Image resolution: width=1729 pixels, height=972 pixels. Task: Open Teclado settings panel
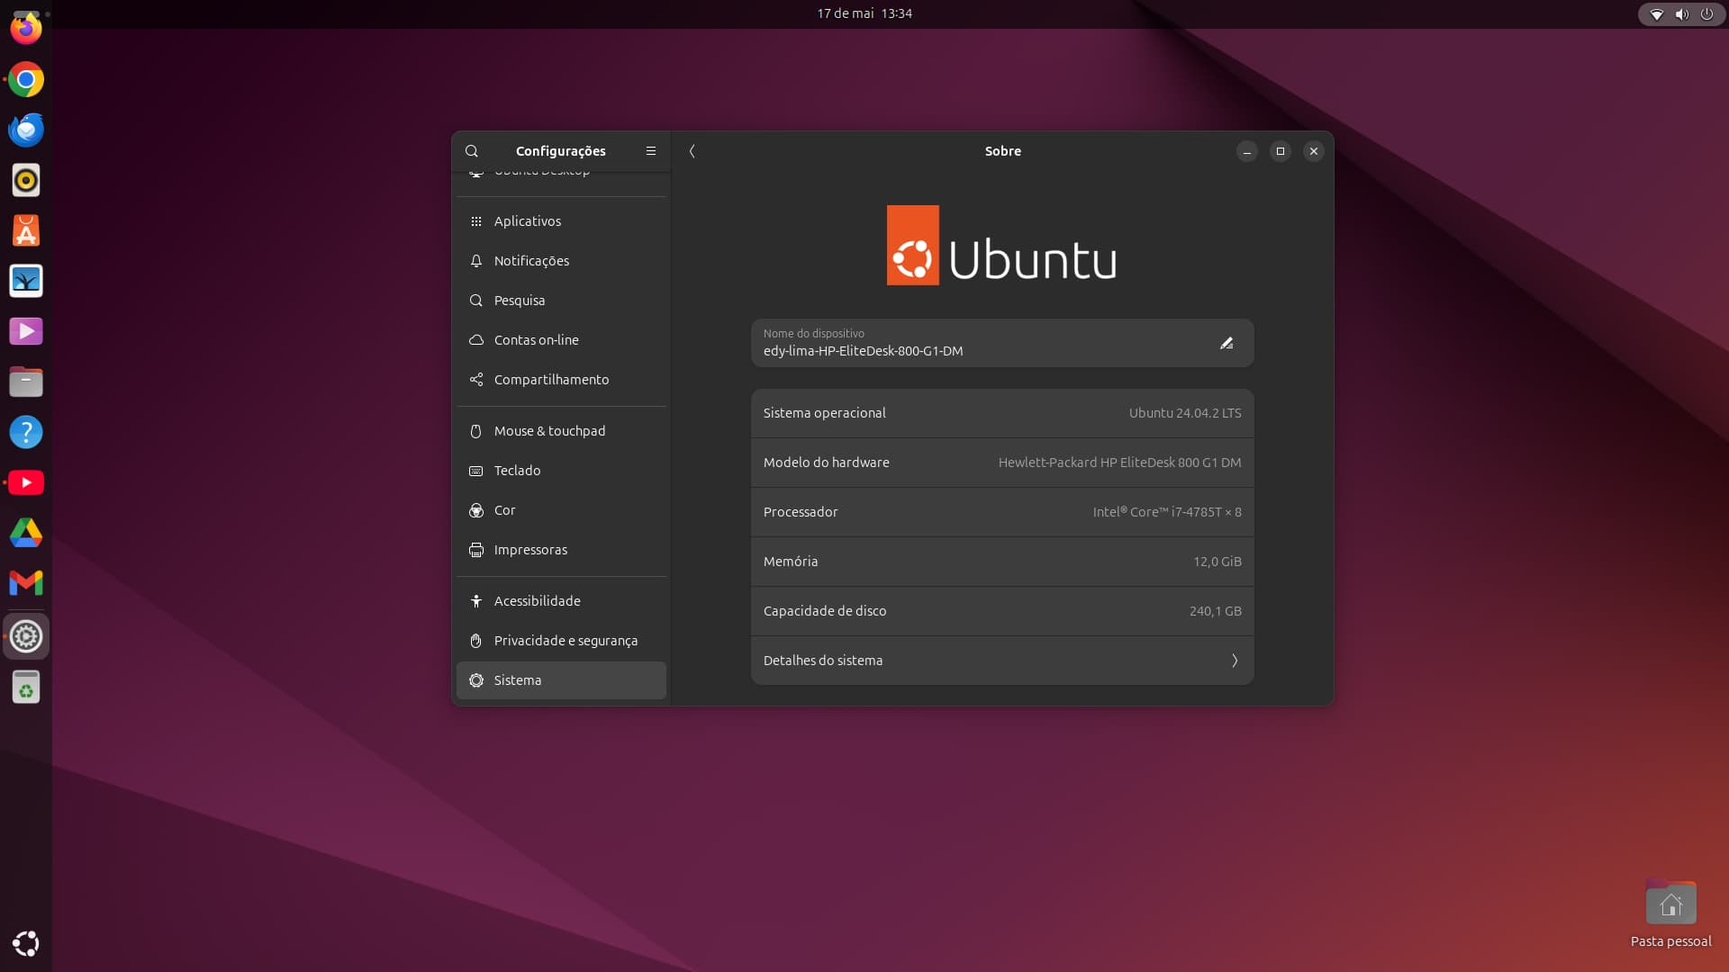[561, 471]
